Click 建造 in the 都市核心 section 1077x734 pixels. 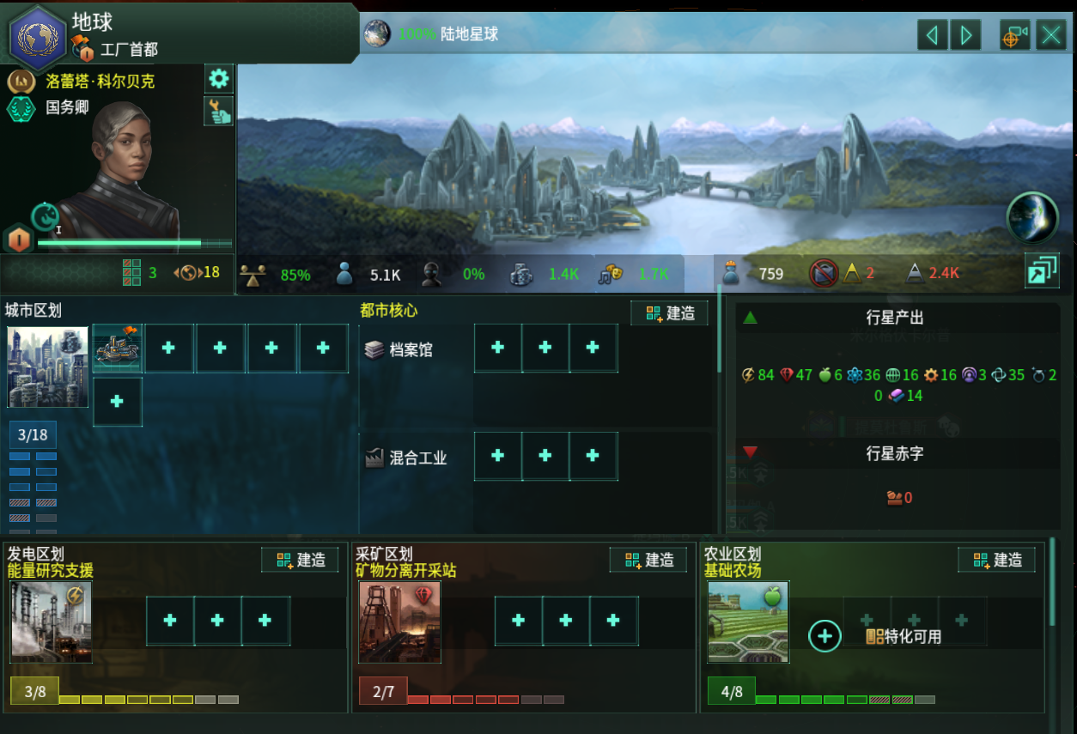670,313
